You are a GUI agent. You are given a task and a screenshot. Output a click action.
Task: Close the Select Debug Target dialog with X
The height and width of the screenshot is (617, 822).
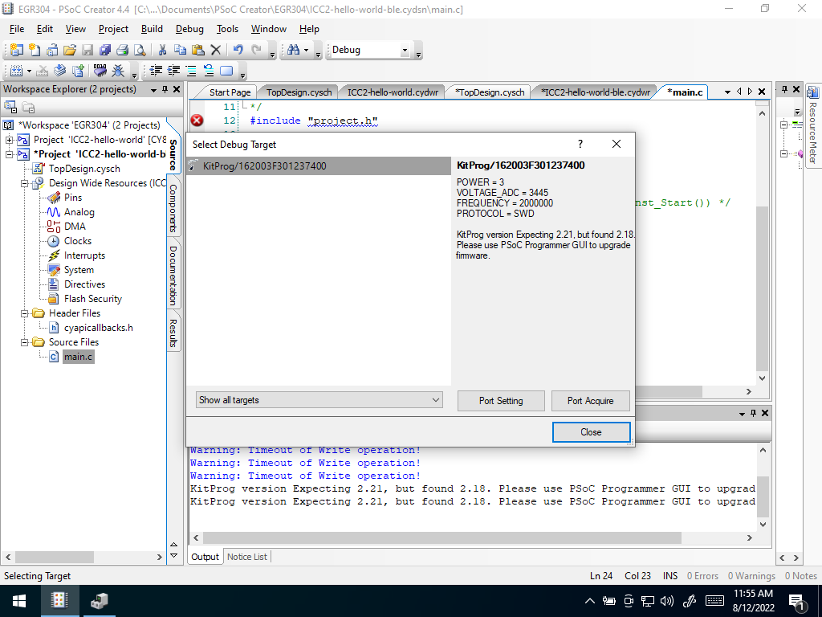coord(616,144)
